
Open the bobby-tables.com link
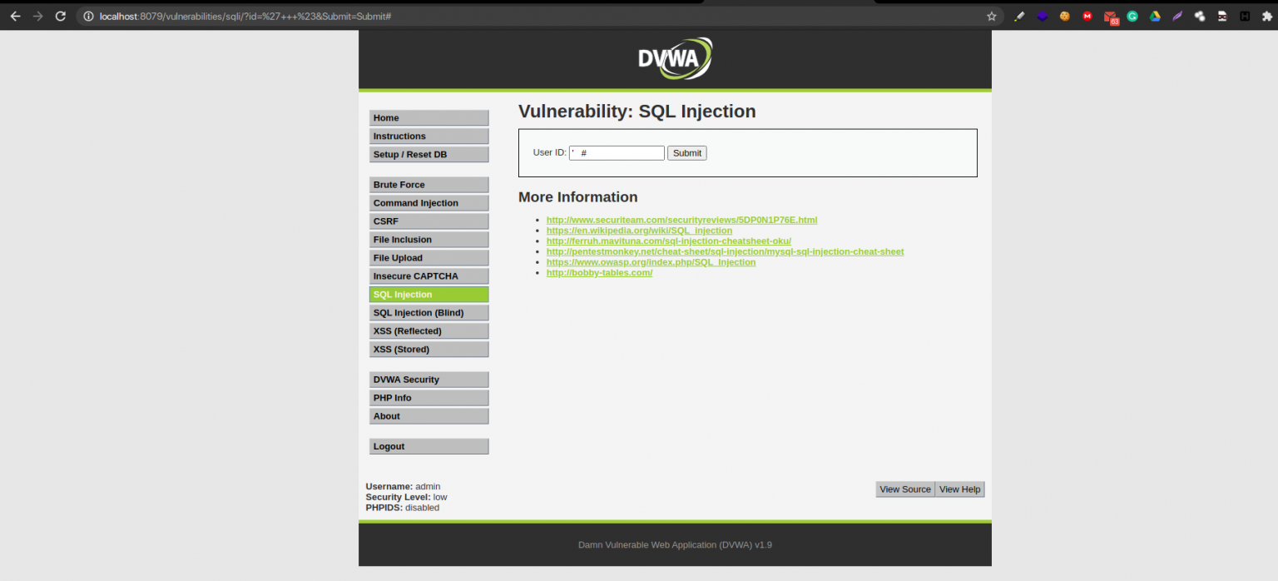point(599,272)
